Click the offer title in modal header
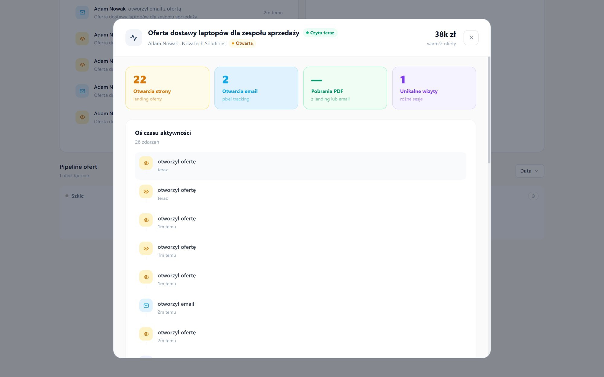604x377 pixels. [x=223, y=33]
